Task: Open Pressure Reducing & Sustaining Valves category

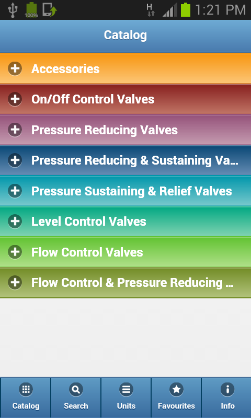Action: 125,160
